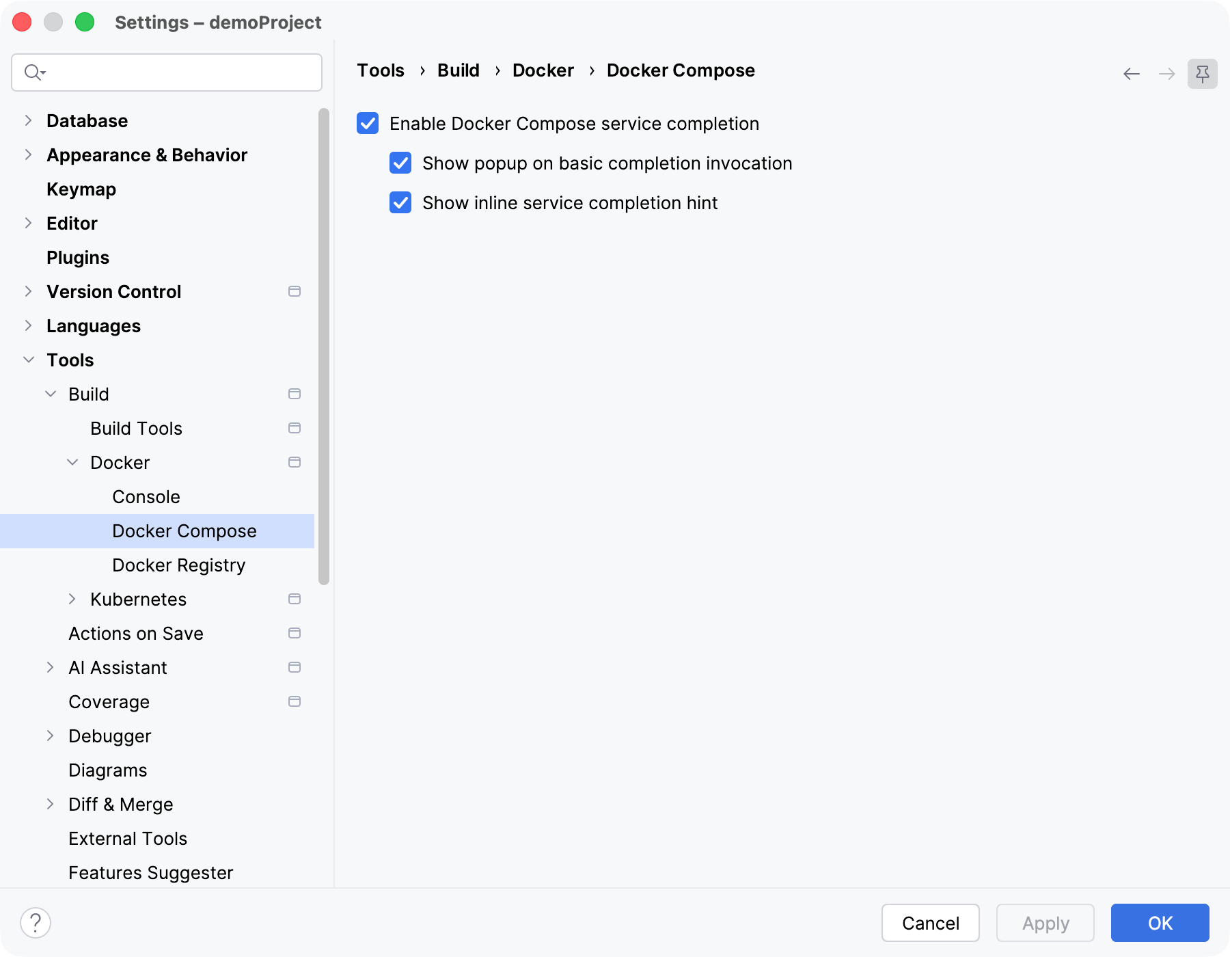Click the settings tree scrollbar
This screenshot has height=957, width=1230.
click(324, 347)
